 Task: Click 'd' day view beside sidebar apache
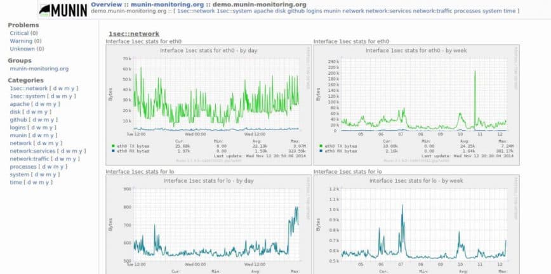(37, 104)
